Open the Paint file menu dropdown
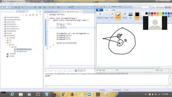The image size is (172, 97). (x=99, y=10)
